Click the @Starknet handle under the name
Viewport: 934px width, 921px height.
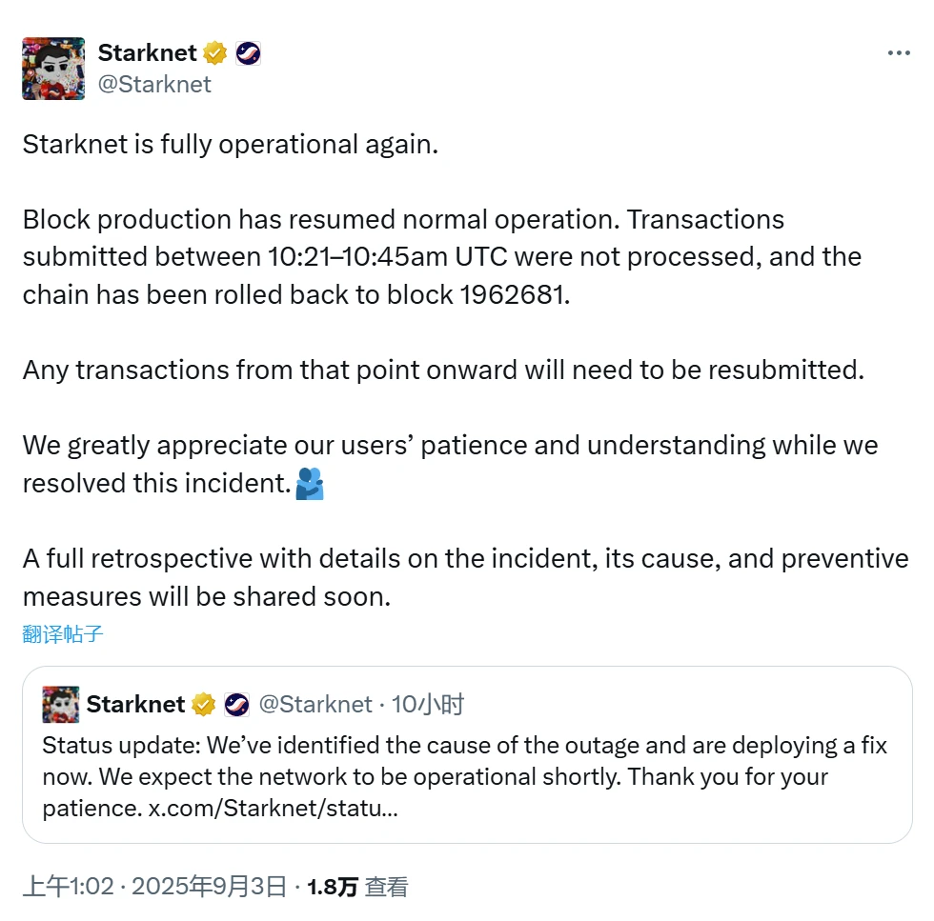[x=155, y=85]
